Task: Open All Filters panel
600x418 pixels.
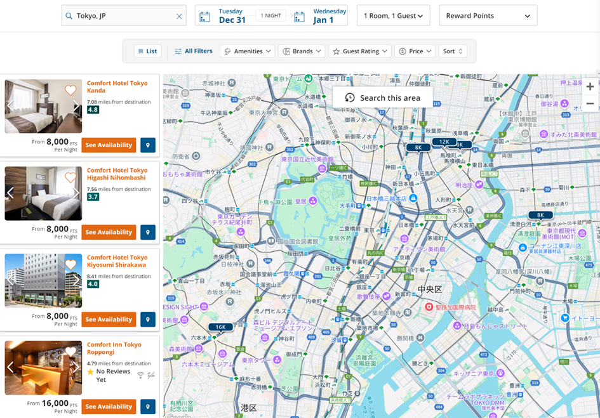Action: pos(194,51)
